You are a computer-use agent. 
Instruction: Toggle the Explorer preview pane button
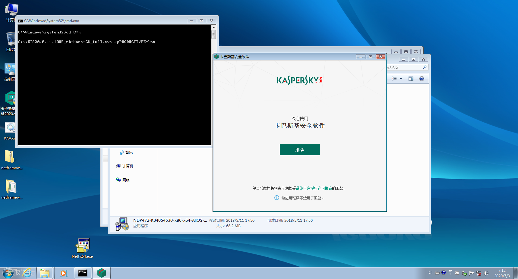(411, 79)
